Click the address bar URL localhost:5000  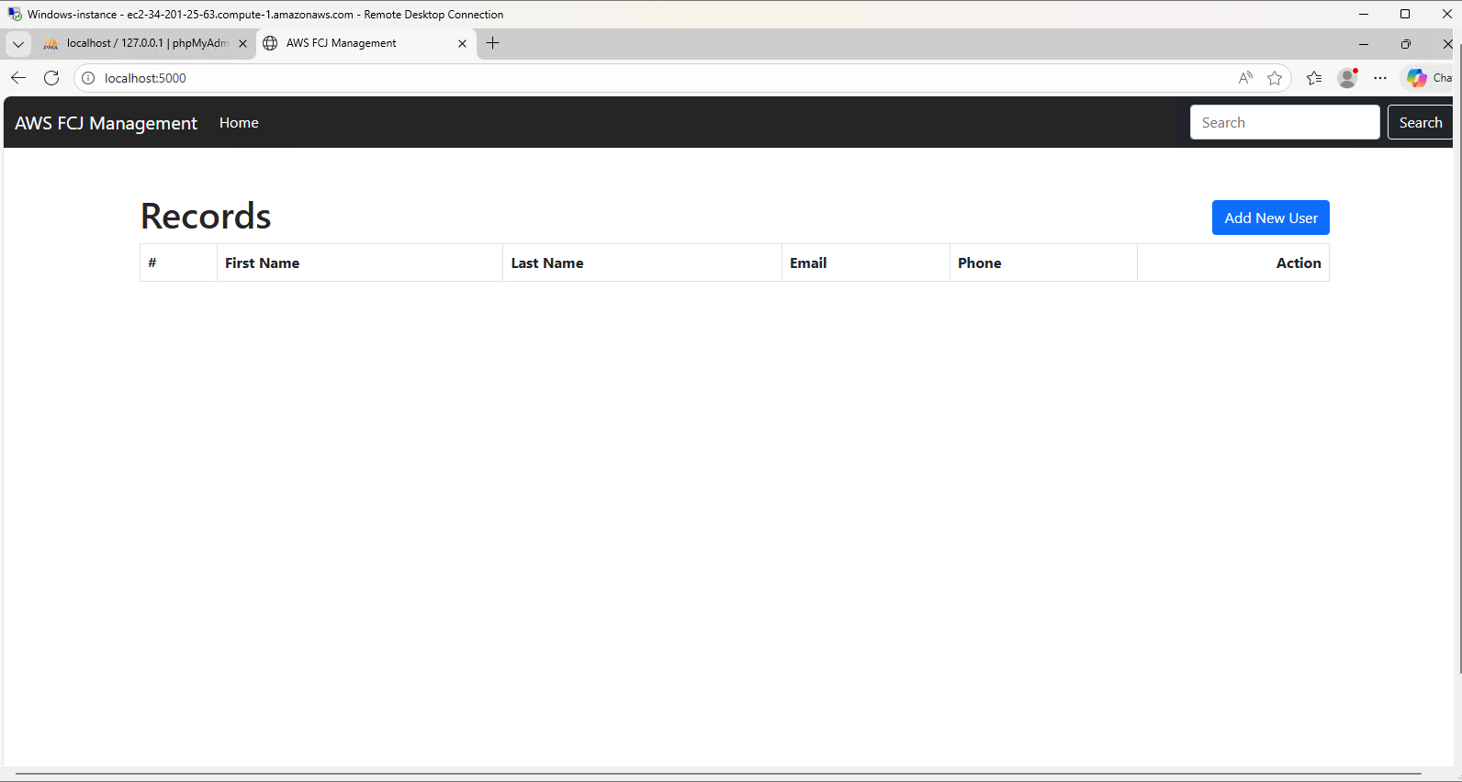(x=145, y=78)
